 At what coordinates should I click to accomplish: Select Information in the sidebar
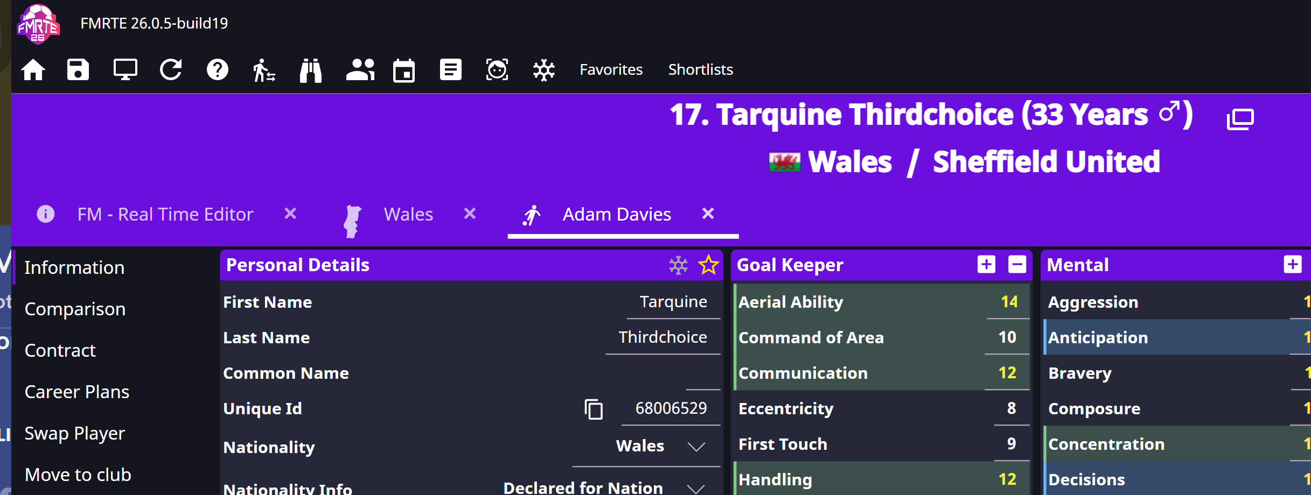[x=74, y=267]
